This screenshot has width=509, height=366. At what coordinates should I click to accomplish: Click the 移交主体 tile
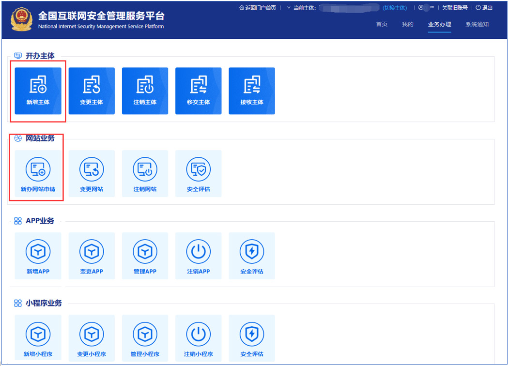(198, 91)
